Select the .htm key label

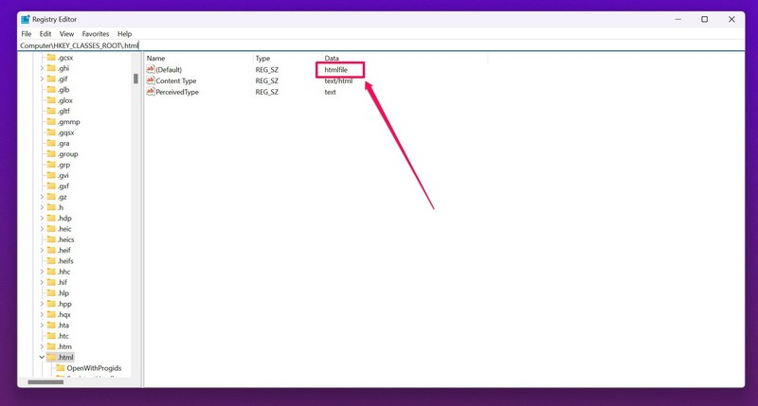click(64, 346)
